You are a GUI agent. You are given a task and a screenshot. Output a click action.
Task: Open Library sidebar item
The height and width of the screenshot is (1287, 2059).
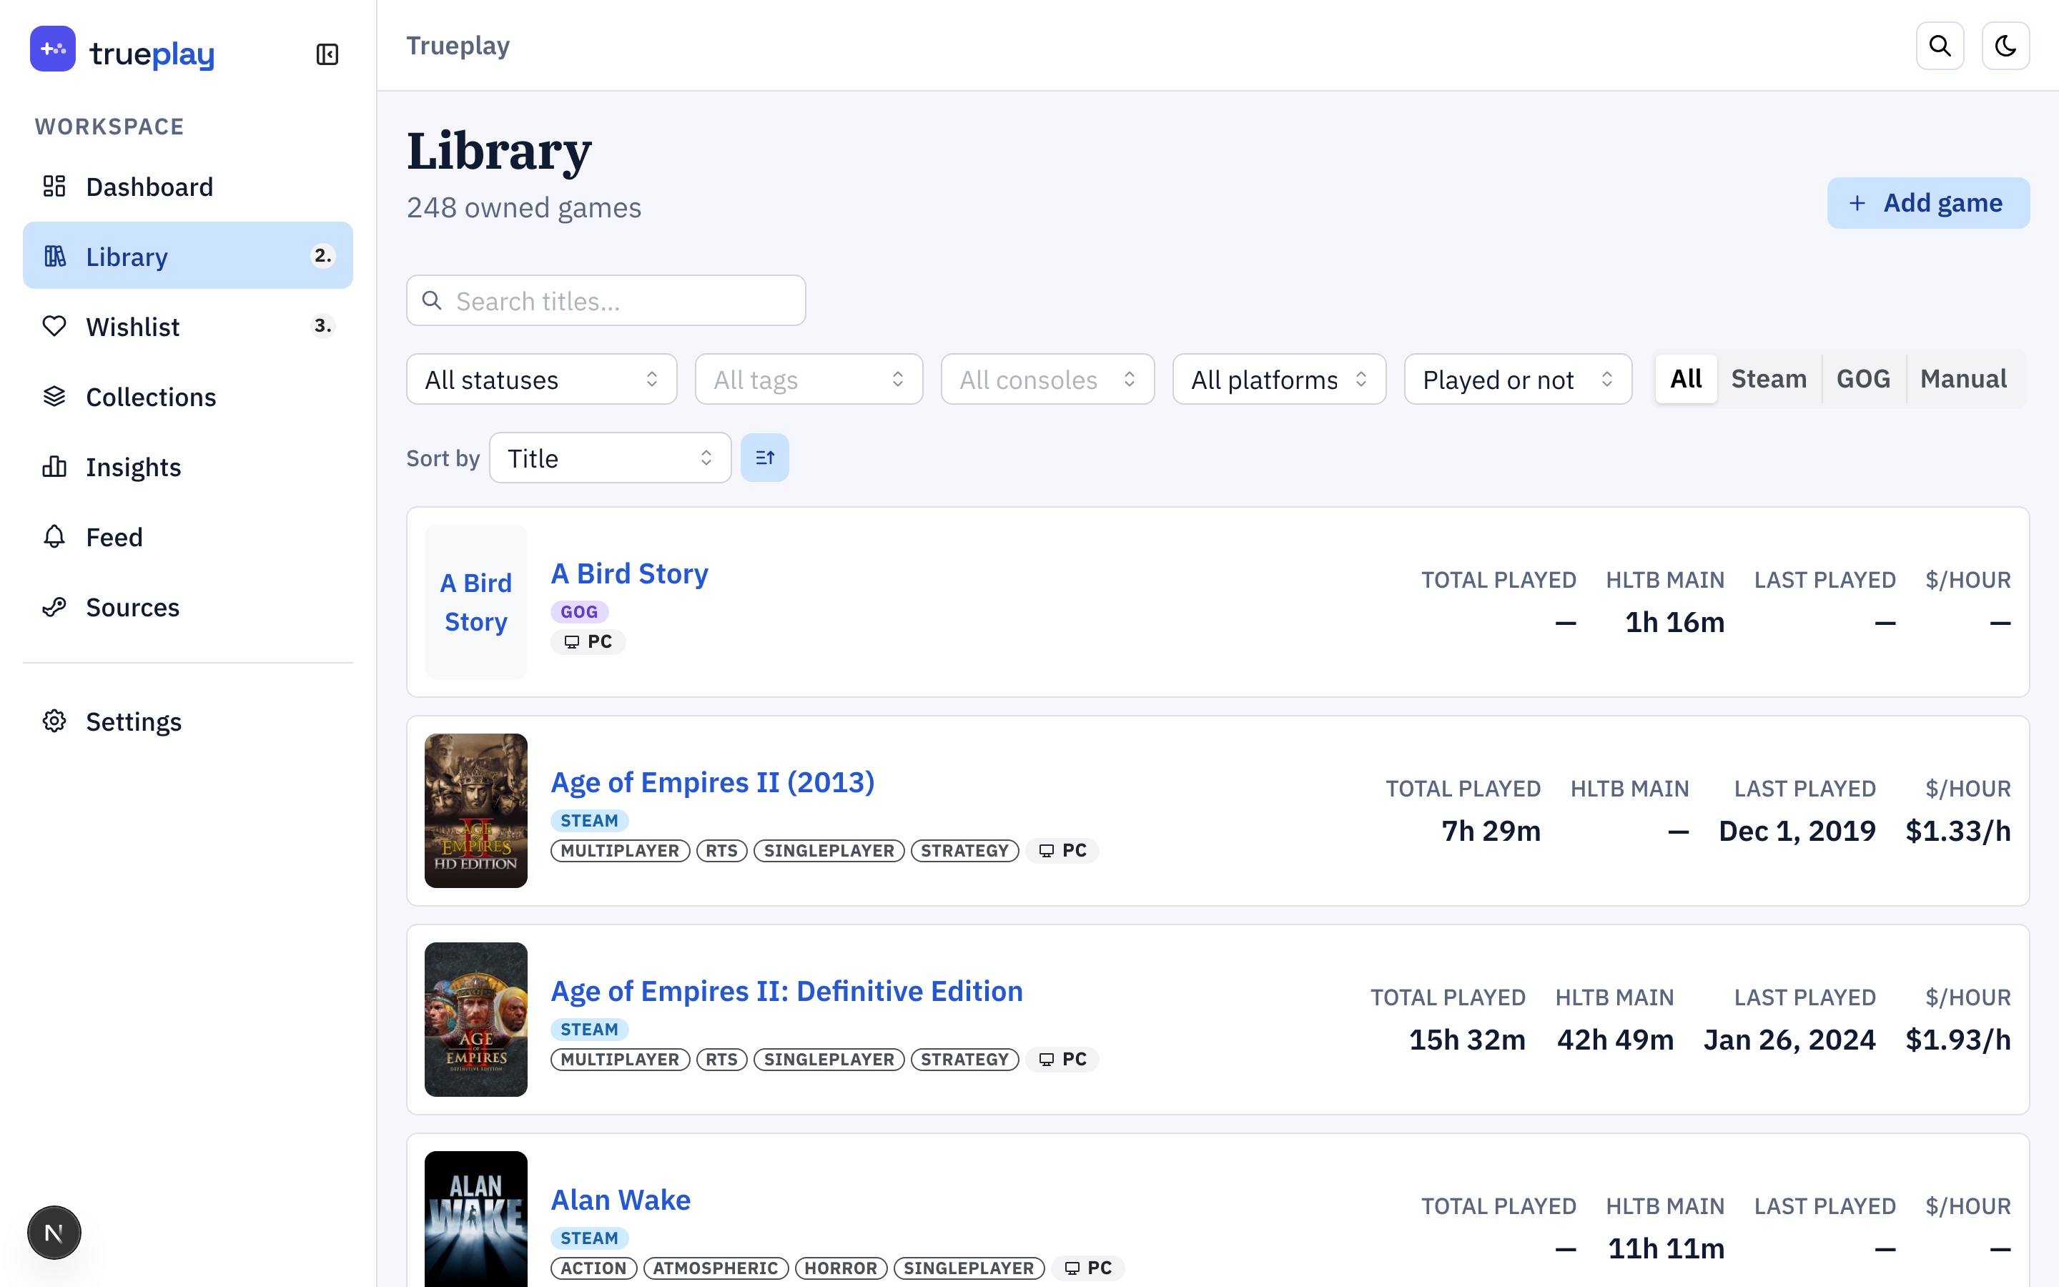tap(188, 256)
